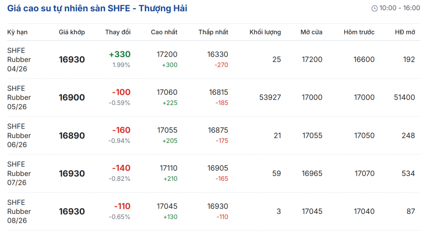Sort by the Thấp nhất column header
Viewport: 425px width, 232px height.
213,32
